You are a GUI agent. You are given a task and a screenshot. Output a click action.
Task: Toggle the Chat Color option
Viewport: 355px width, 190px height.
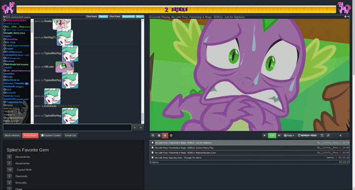click(x=115, y=17)
